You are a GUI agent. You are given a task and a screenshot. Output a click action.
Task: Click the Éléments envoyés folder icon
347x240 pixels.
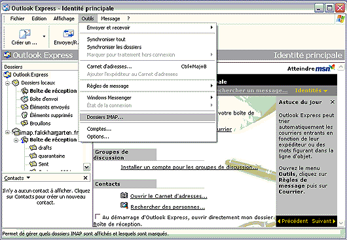[x=24, y=107]
